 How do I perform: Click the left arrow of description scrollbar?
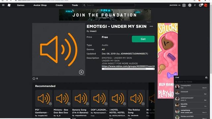pyautogui.click(x=103, y=69)
